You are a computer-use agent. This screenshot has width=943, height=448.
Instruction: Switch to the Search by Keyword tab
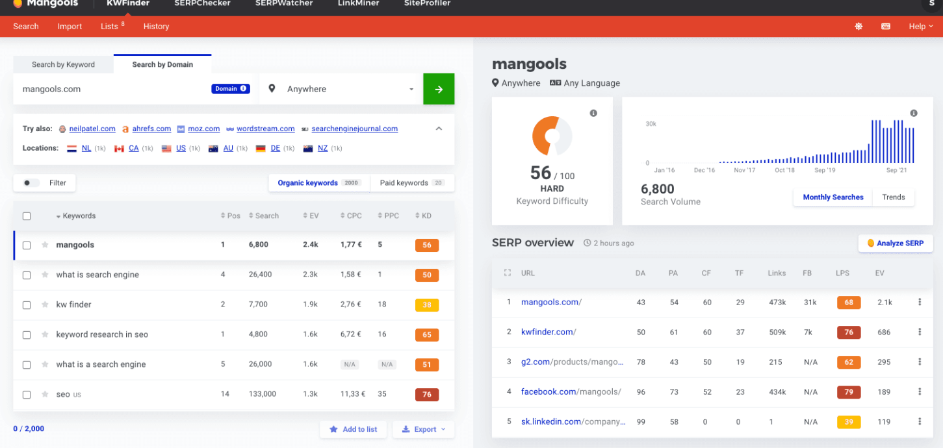pyautogui.click(x=63, y=64)
